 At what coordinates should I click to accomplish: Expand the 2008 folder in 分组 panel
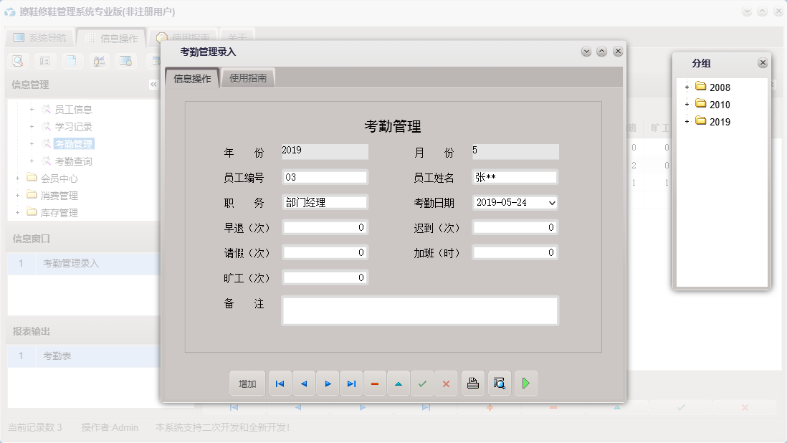[686, 87]
